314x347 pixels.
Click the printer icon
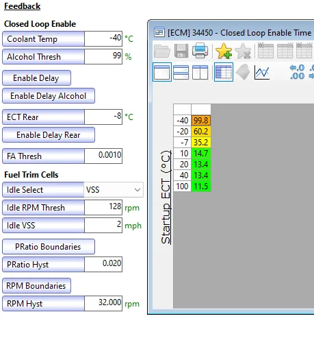tap(200, 51)
